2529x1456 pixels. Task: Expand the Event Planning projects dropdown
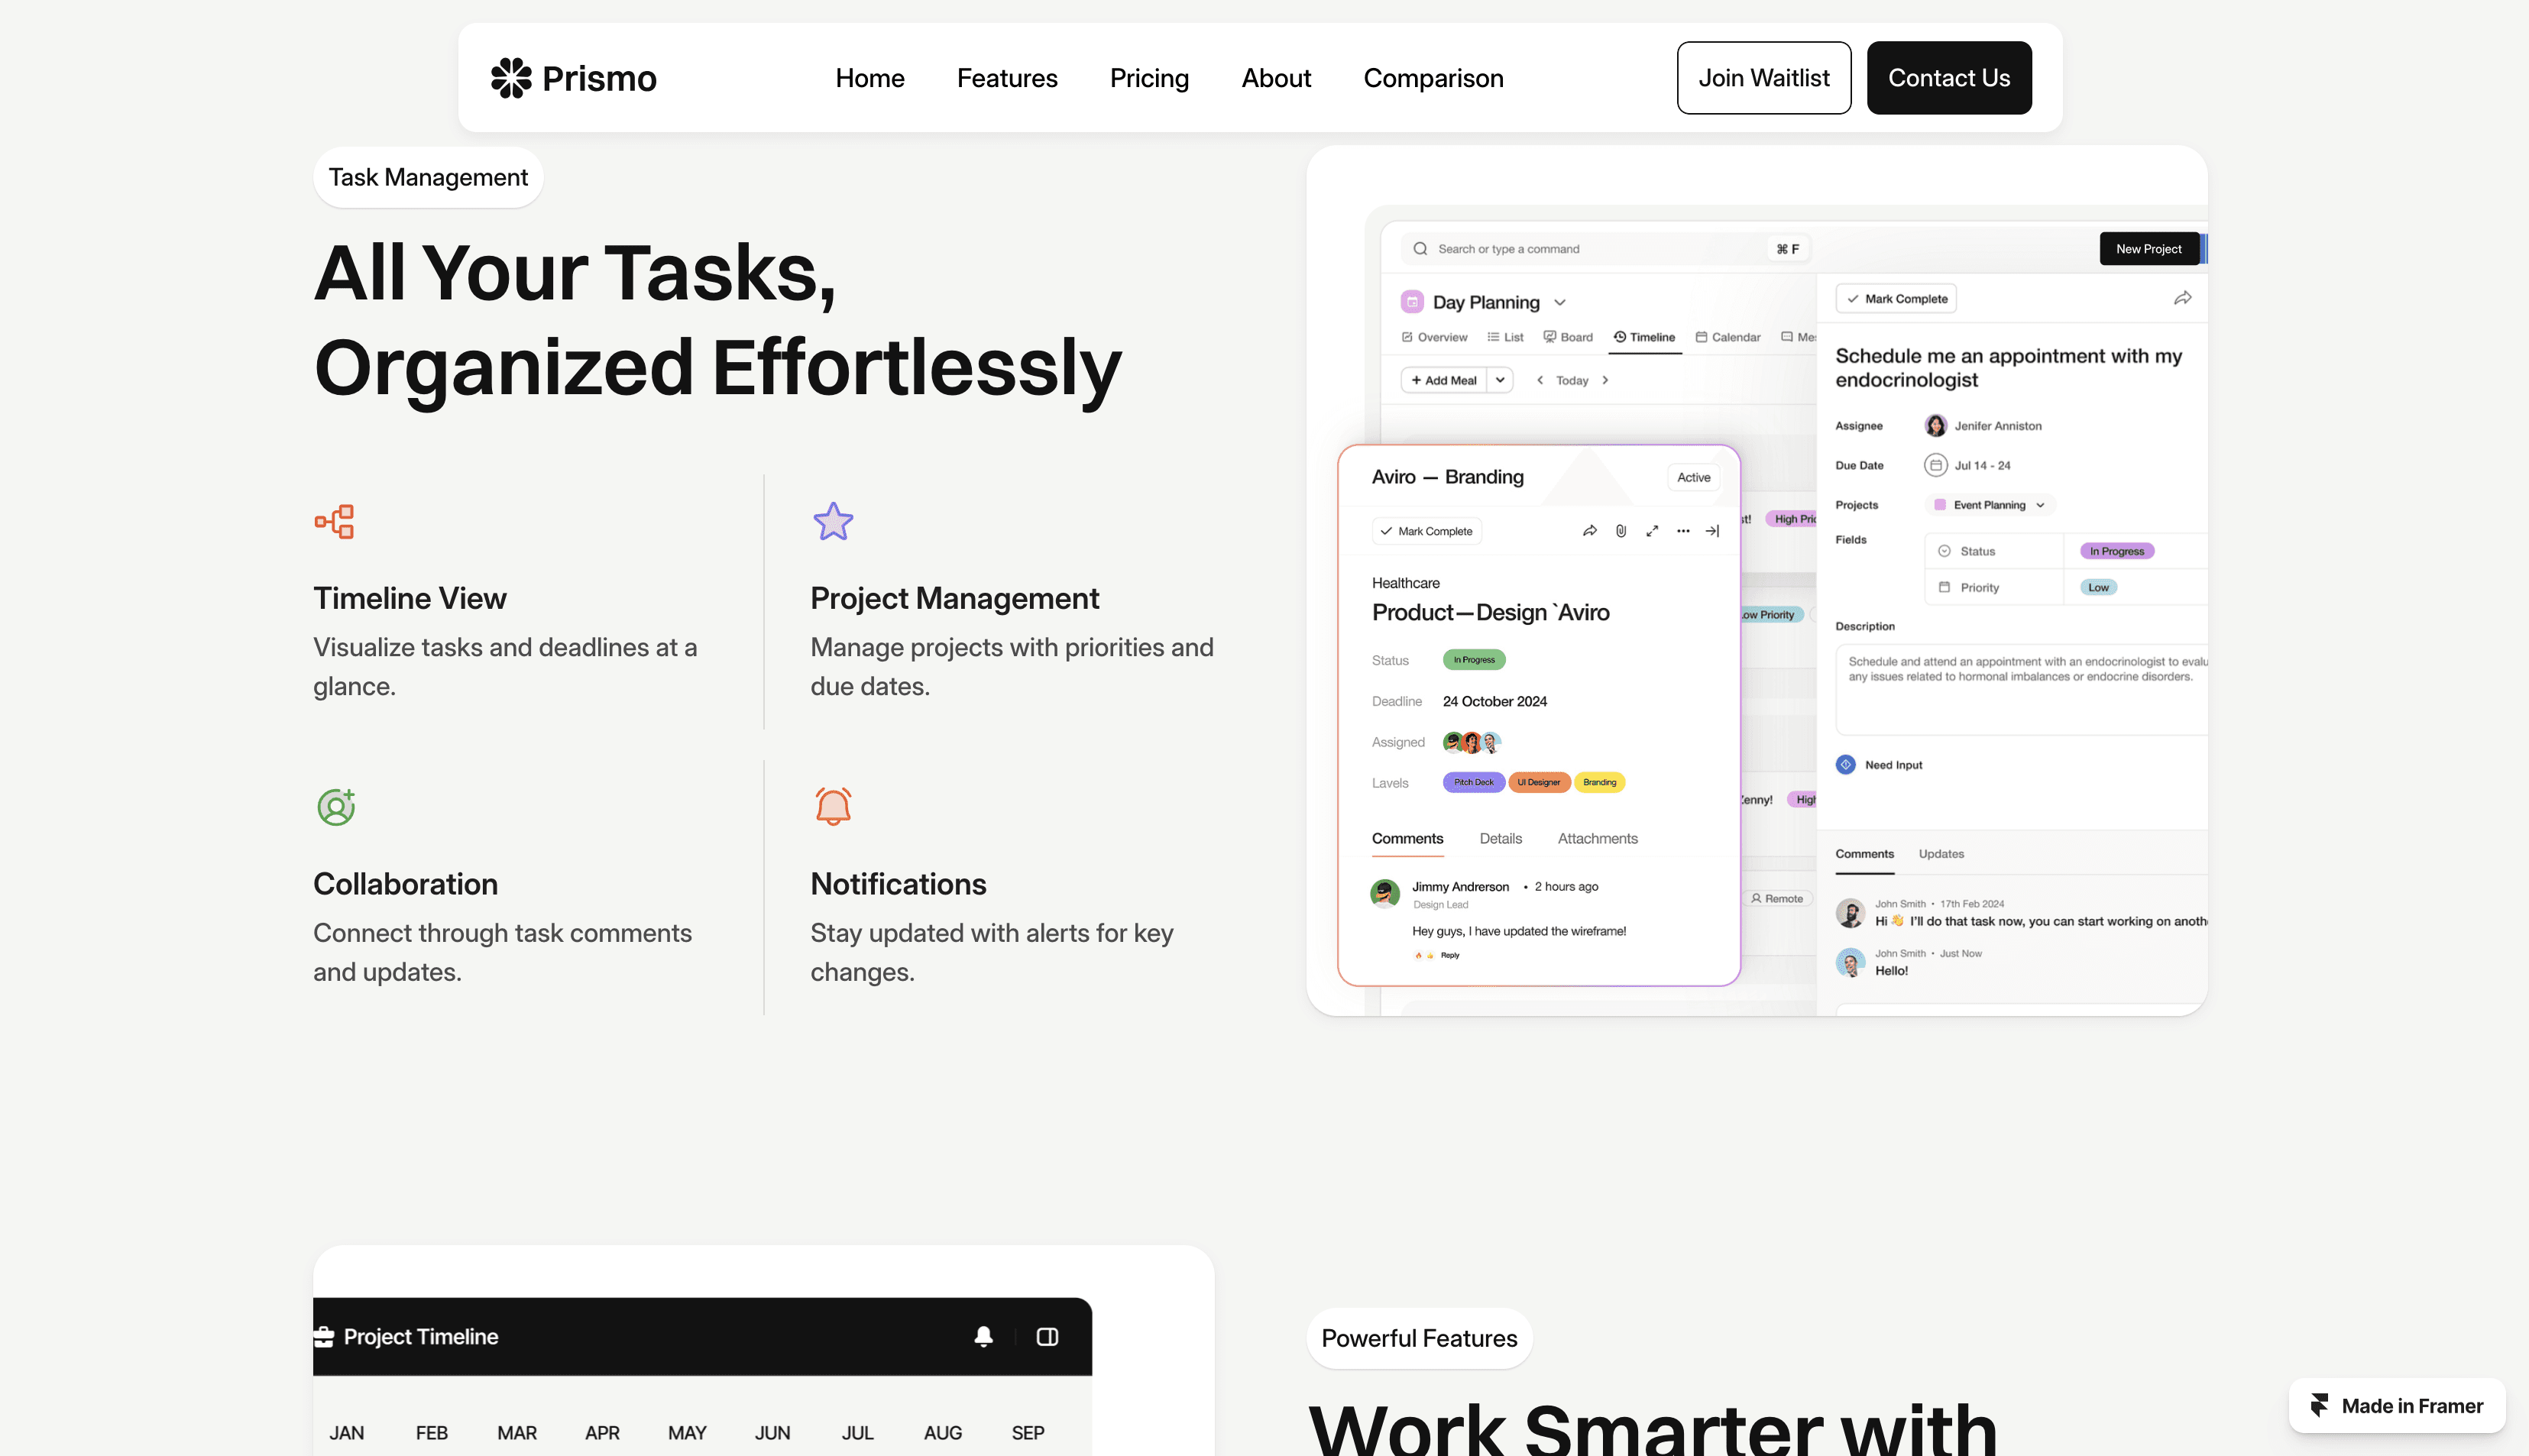pos(2040,505)
